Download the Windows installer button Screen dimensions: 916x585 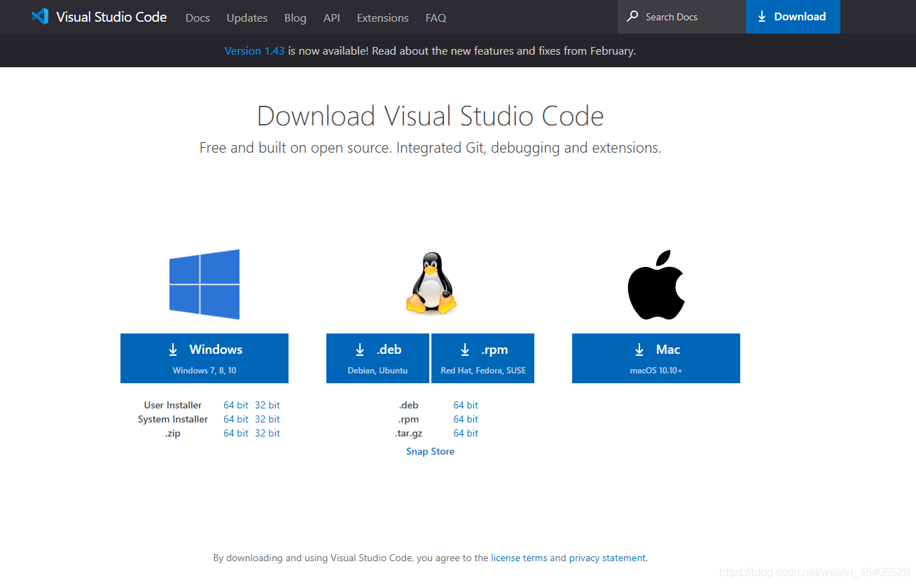(204, 358)
